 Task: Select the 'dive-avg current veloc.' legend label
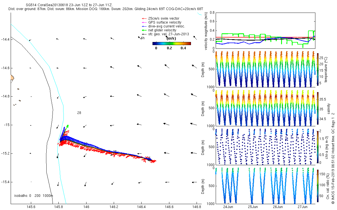tap(166, 26)
